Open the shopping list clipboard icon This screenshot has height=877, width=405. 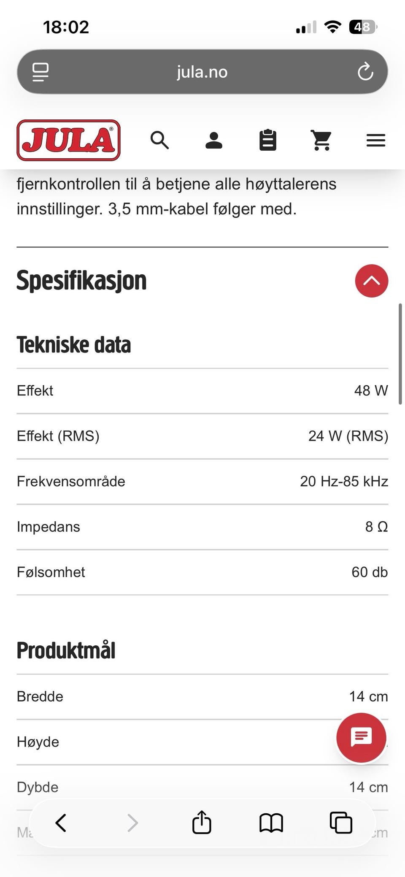pyautogui.click(x=268, y=140)
